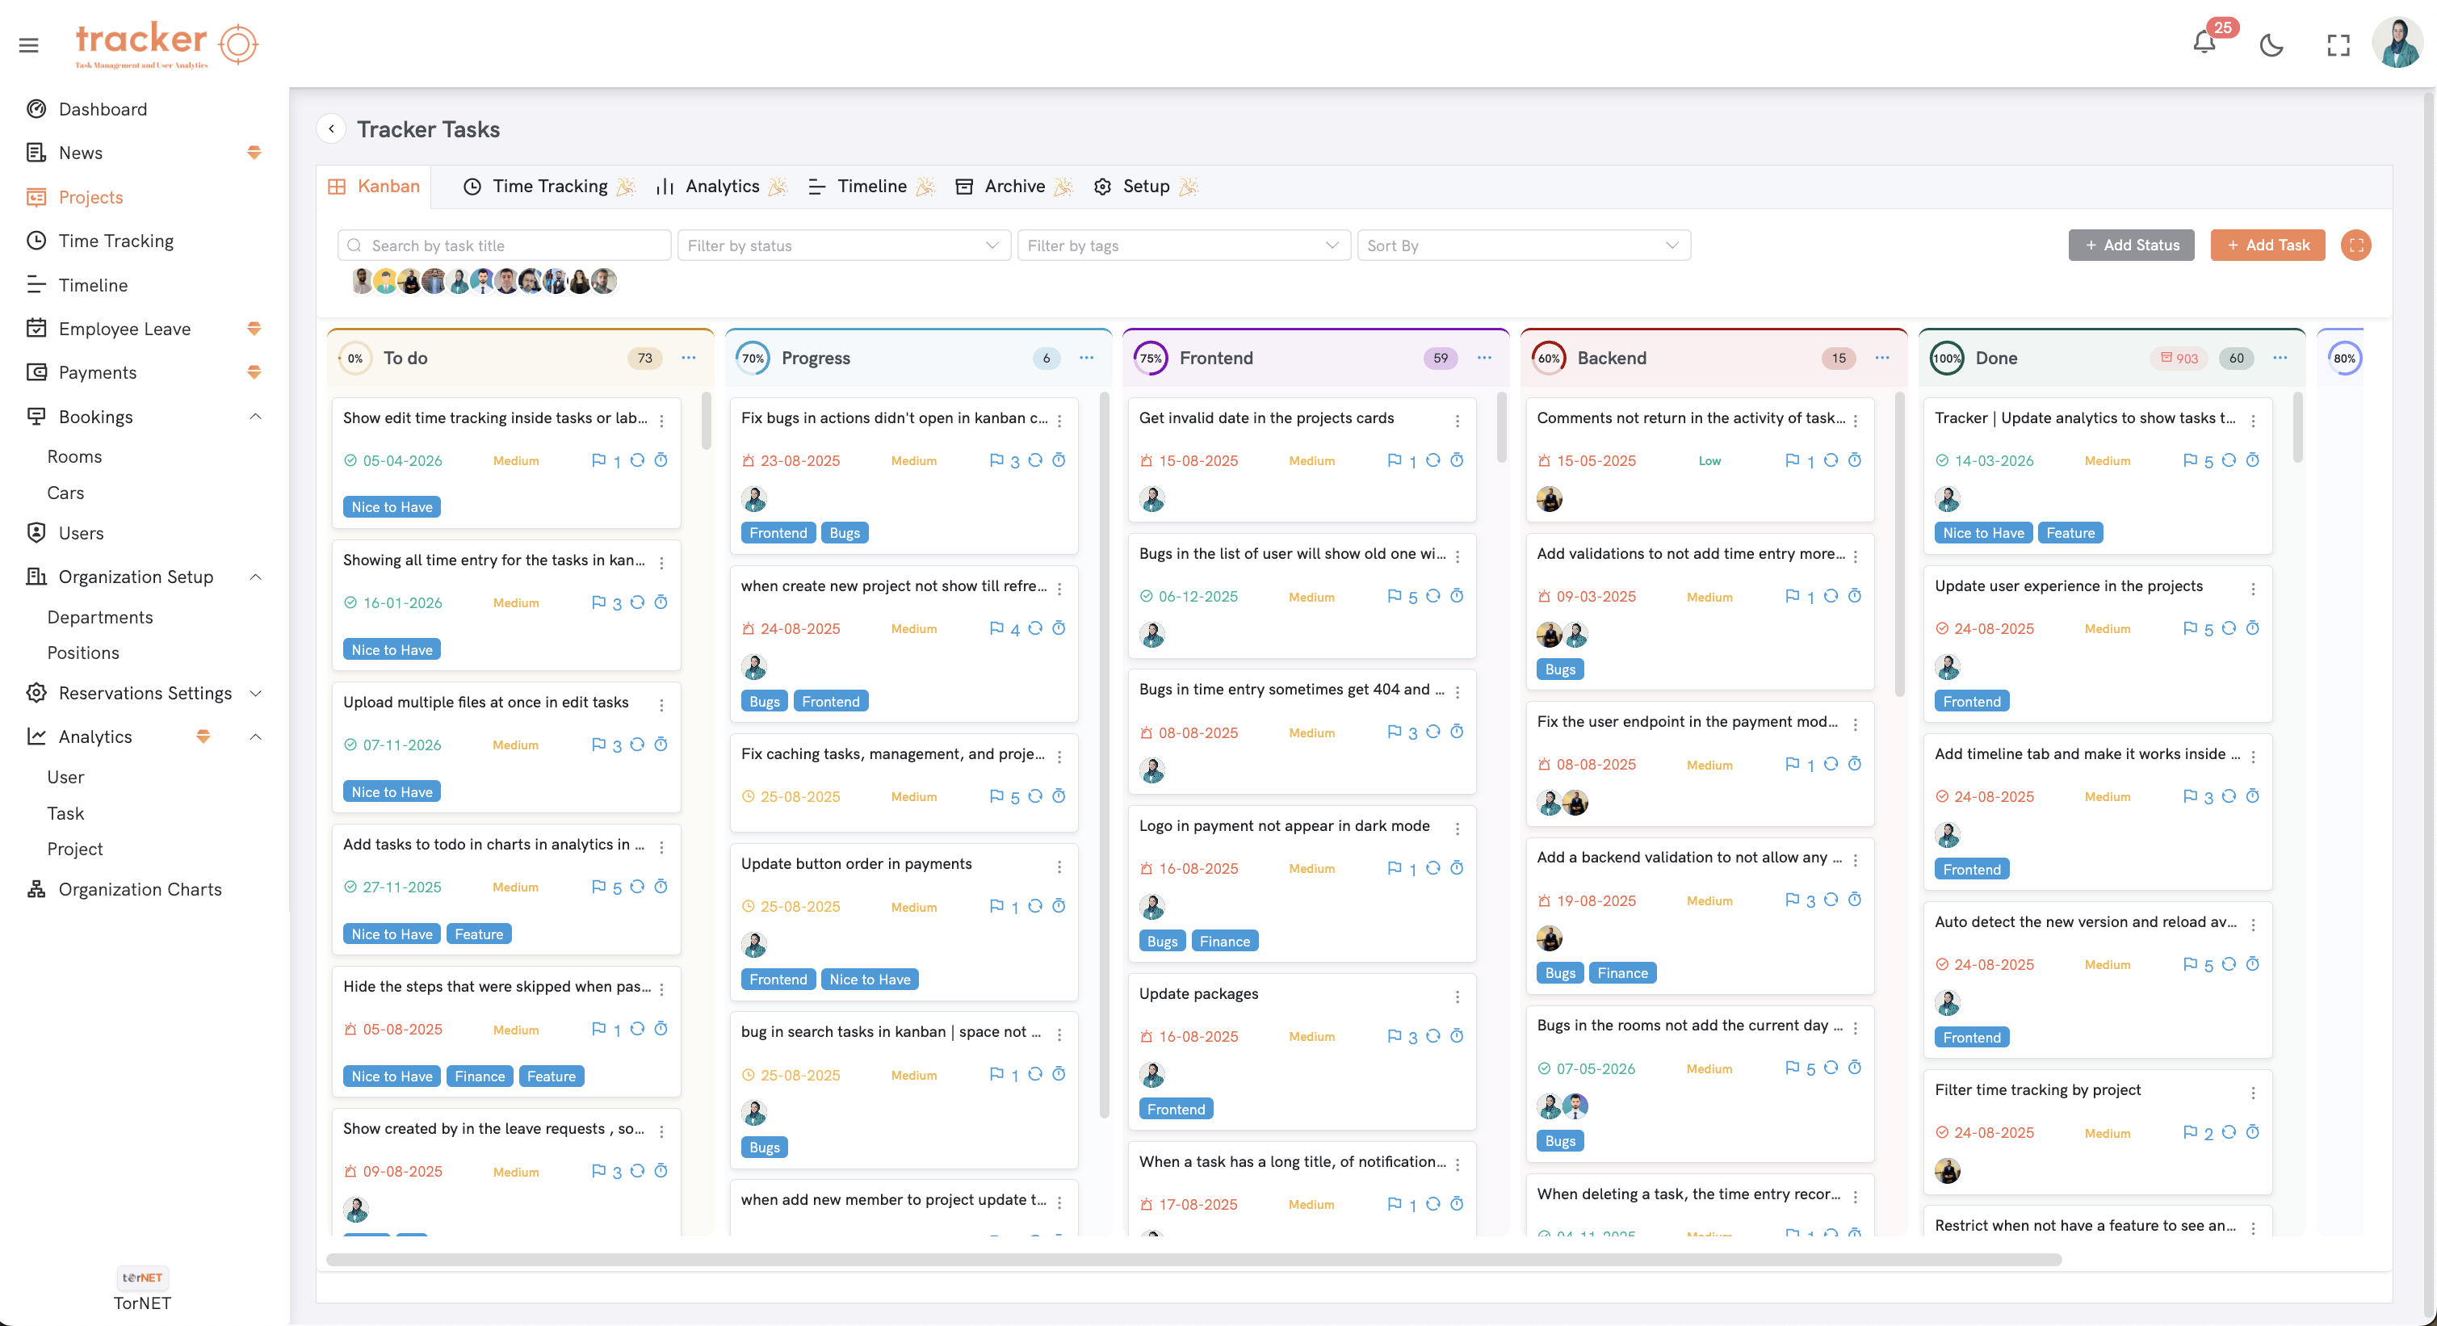
Task: Switch to the Analytics tab
Action: pos(723,187)
